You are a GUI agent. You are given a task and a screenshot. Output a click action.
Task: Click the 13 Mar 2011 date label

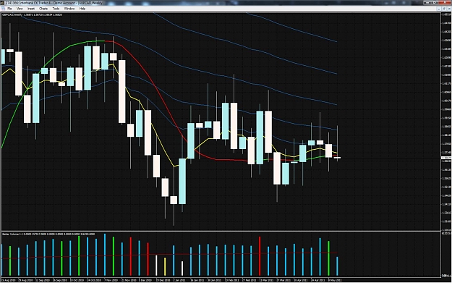tap(267, 280)
